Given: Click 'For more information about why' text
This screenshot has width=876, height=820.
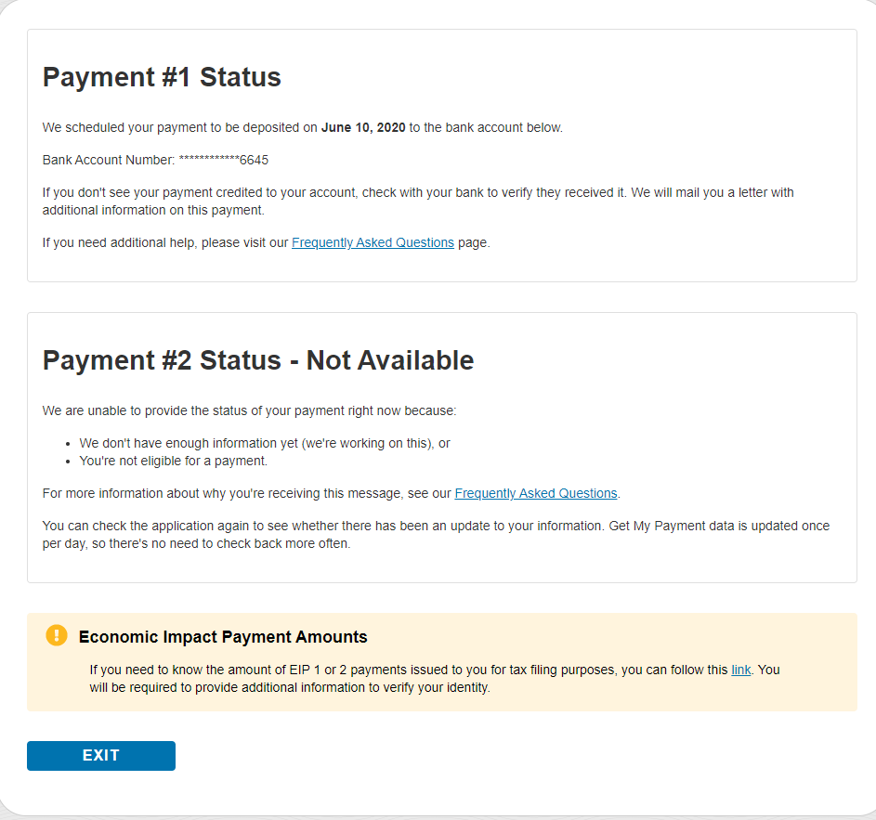Looking at the screenshot, I should (247, 494).
